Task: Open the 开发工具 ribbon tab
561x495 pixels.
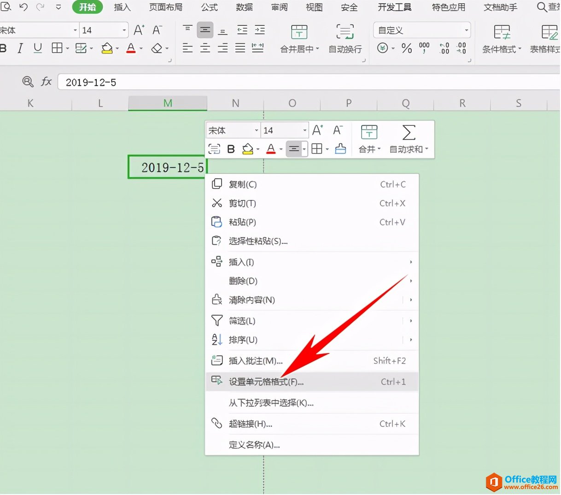Action: point(394,7)
